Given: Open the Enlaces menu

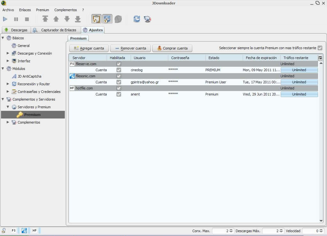Looking at the screenshot, I should coord(25,10).
